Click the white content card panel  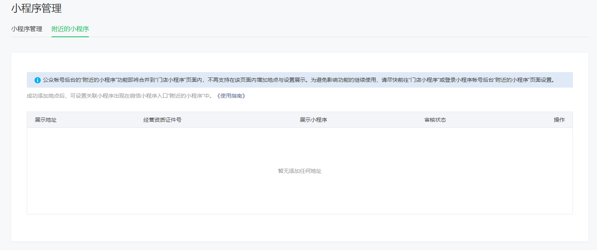click(x=299, y=229)
